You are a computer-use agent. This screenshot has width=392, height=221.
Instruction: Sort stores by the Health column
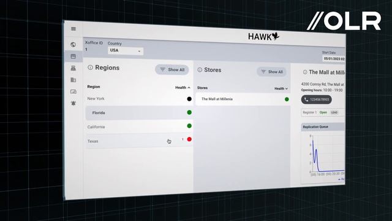(x=281, y=88)
